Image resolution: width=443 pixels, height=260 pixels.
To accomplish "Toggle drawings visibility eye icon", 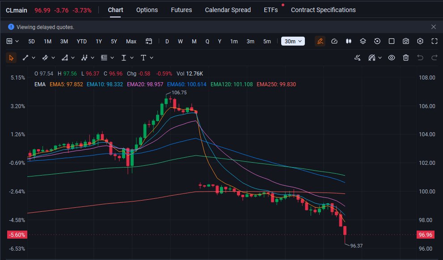I will 391,58.
